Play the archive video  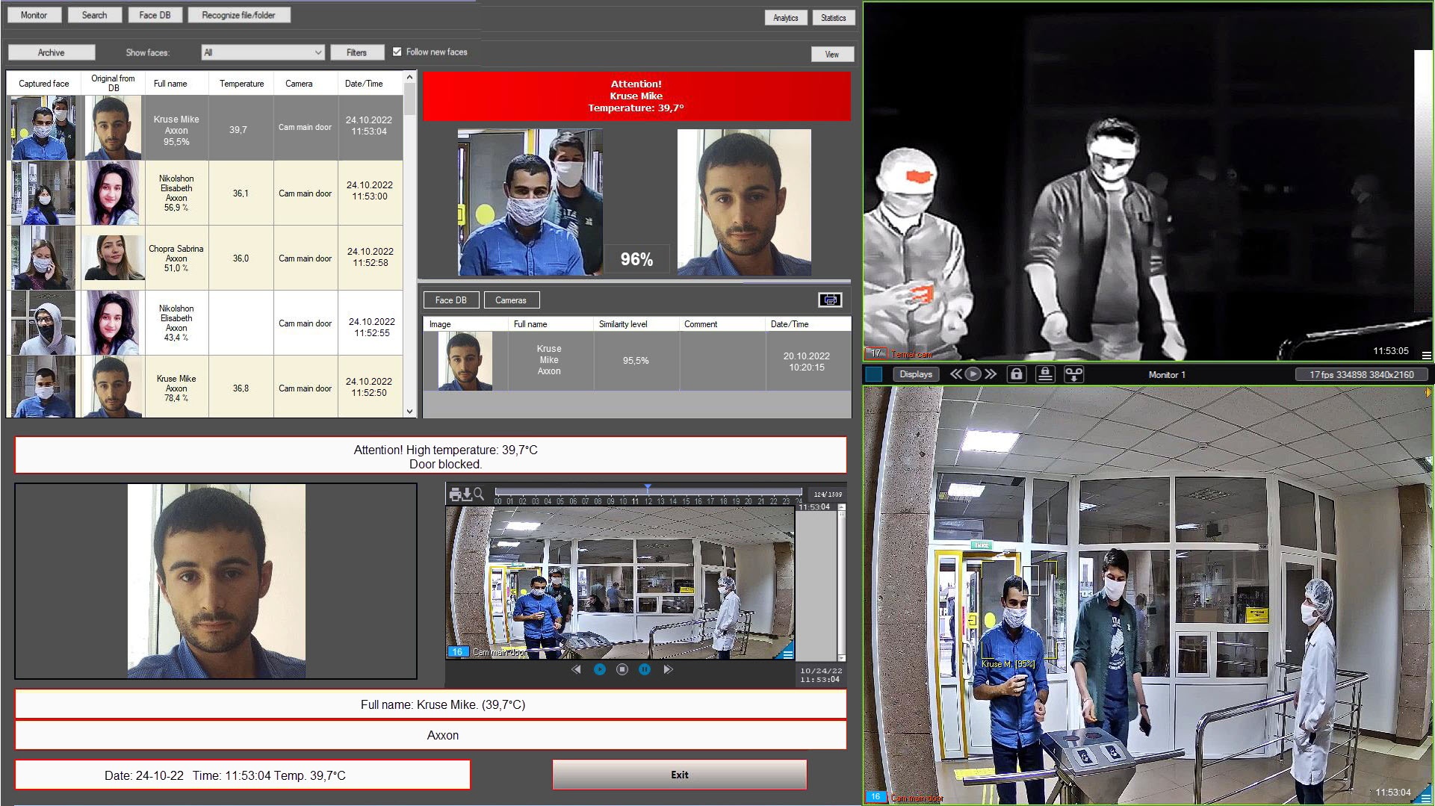(599, 669)
